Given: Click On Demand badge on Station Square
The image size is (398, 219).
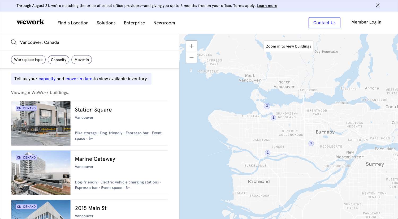Looking at the screenshot, I should click(26, 108).
